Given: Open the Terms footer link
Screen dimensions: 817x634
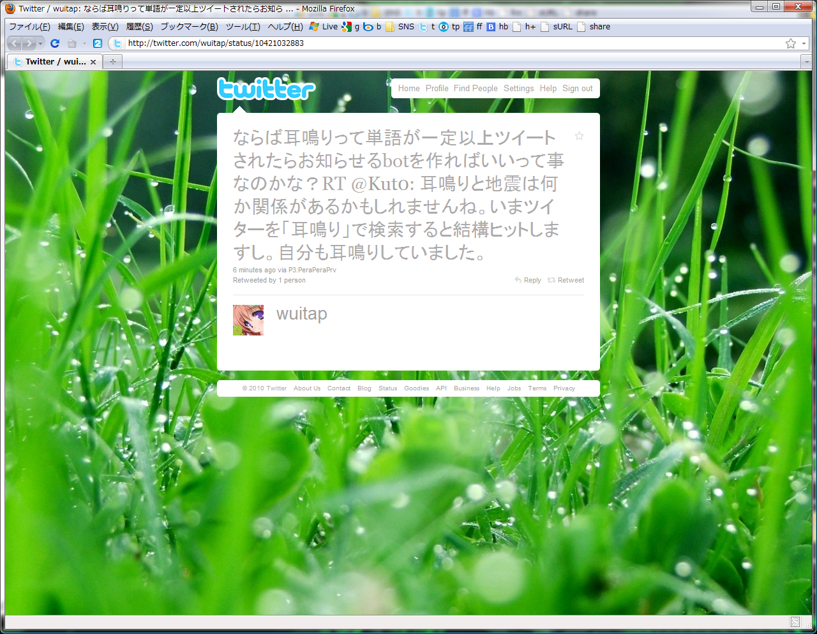Looking at the screenshot, I should coord(537,388).
